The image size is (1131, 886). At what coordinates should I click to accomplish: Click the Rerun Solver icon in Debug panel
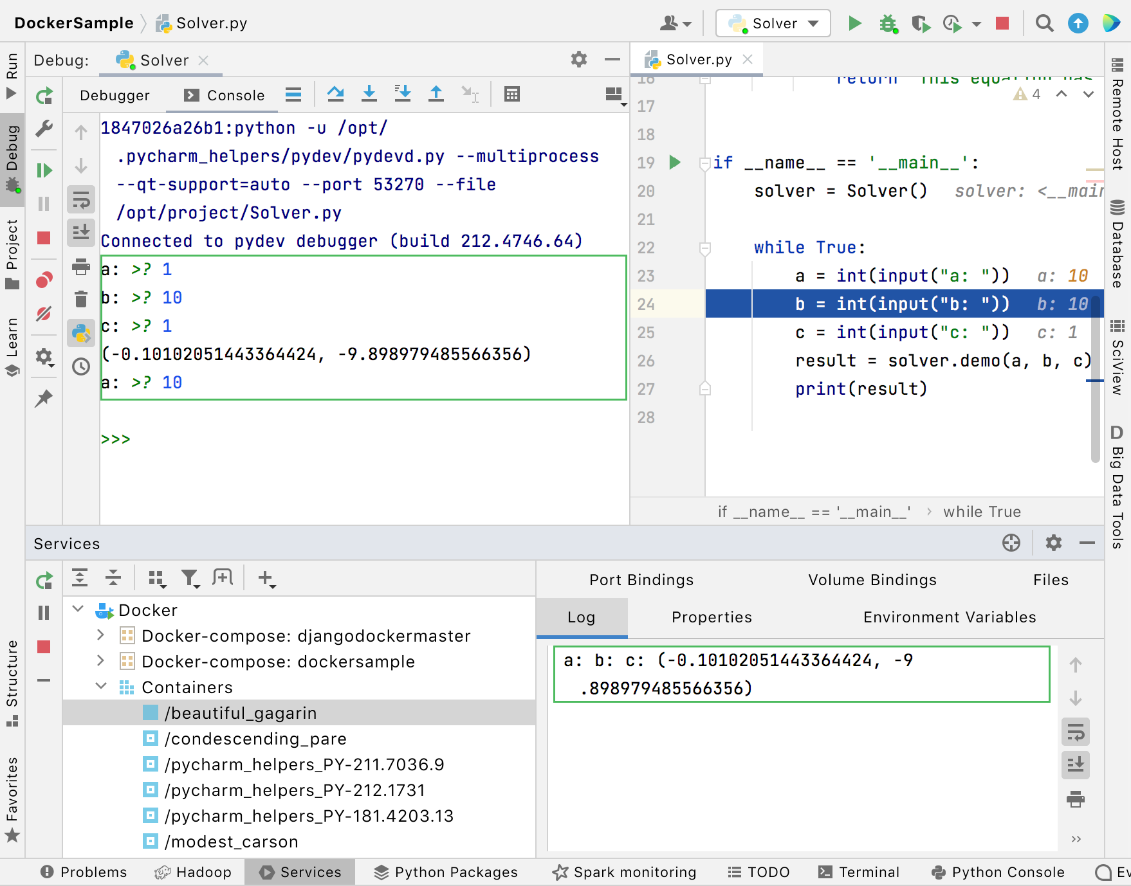[x=44, y=95]
